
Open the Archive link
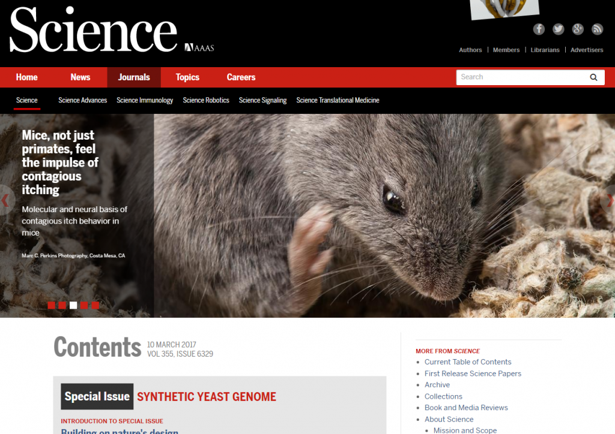(x=437, y=385)
